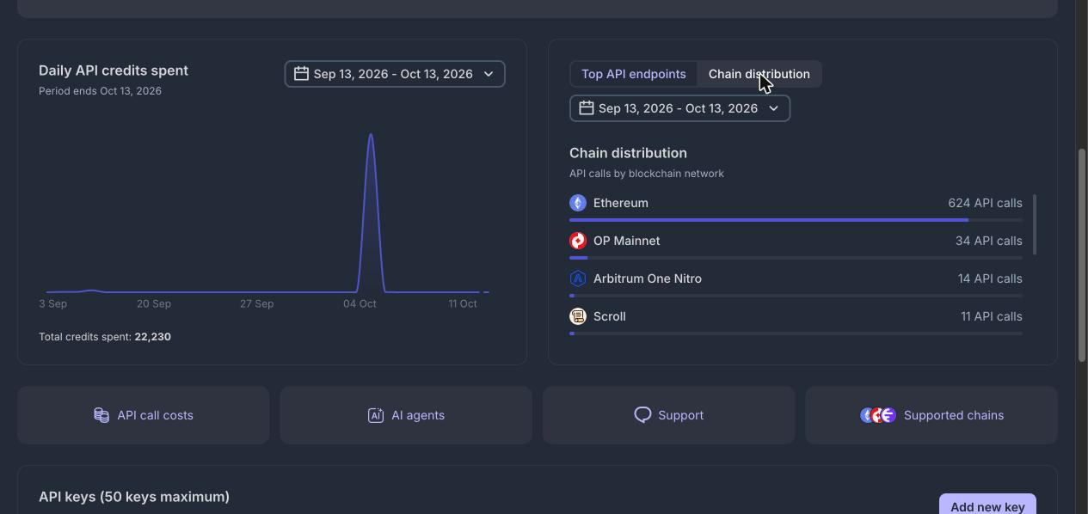Select the Chain distribution tab

759,74
